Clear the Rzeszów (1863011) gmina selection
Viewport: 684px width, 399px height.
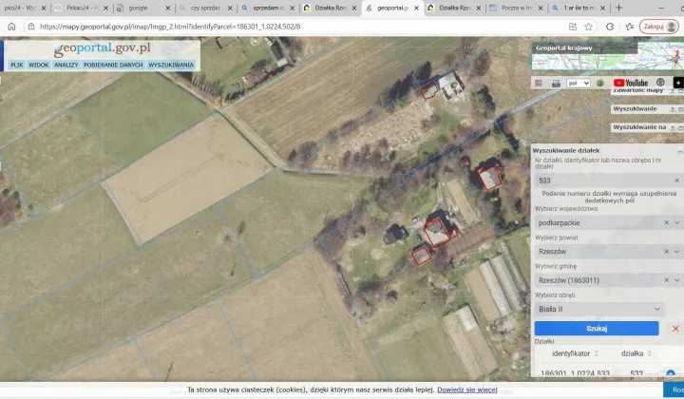[667, 280]
